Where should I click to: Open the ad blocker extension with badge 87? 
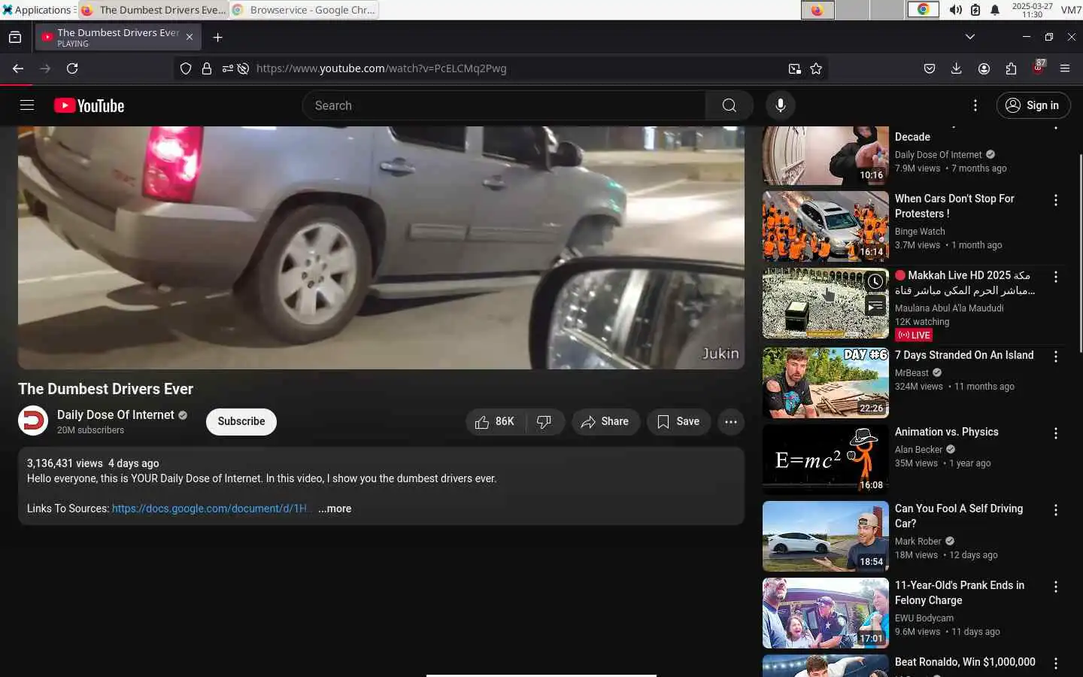pyautogui.click(x=1039, y=68)
